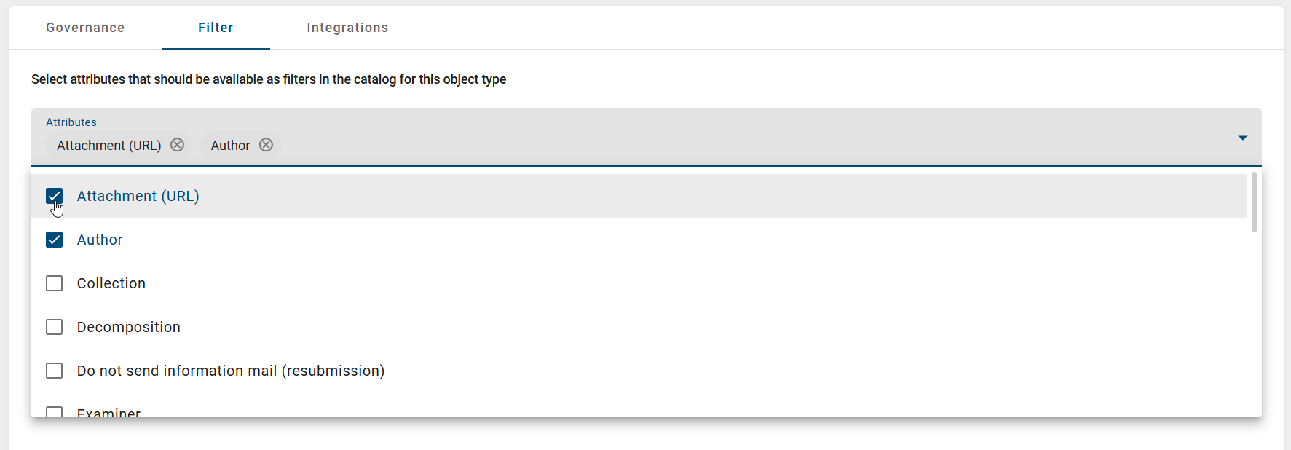Enable 'Do not send information mail (resubmission)'
The height and width of the screenshot is (450, 1291).
click(x=54, y=371)
